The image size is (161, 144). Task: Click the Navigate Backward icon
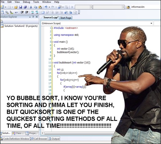[x=60, y=7]
